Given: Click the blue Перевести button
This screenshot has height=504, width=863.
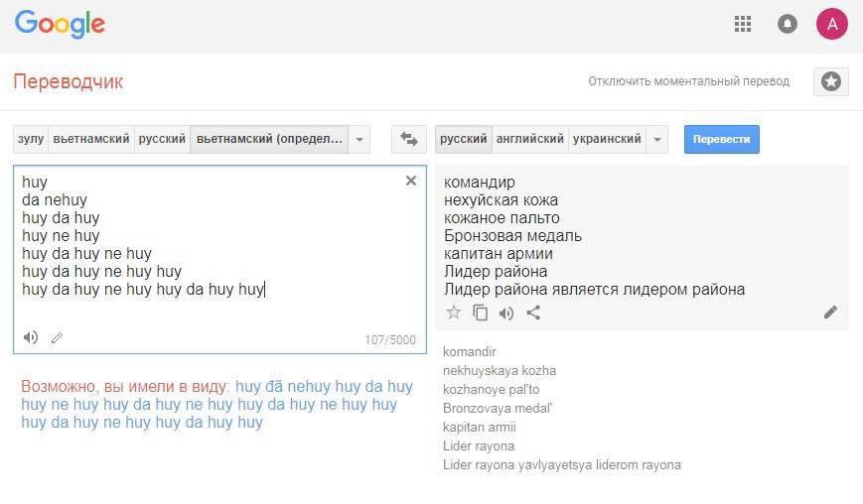Looking at the screenshot, I should coord(722,139).
